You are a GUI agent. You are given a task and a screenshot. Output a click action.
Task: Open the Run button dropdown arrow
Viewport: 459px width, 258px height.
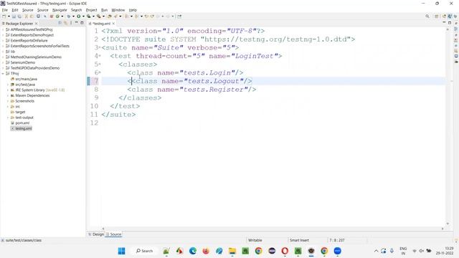pyautogui.click(x=83, y=16)
